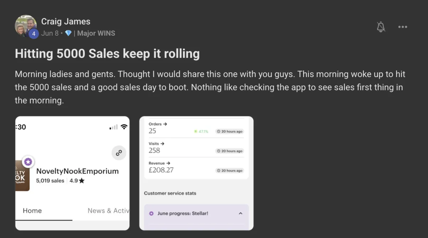Open the three-dot post options menu
This screenshot has width=428, height=238.
(403, 27)
